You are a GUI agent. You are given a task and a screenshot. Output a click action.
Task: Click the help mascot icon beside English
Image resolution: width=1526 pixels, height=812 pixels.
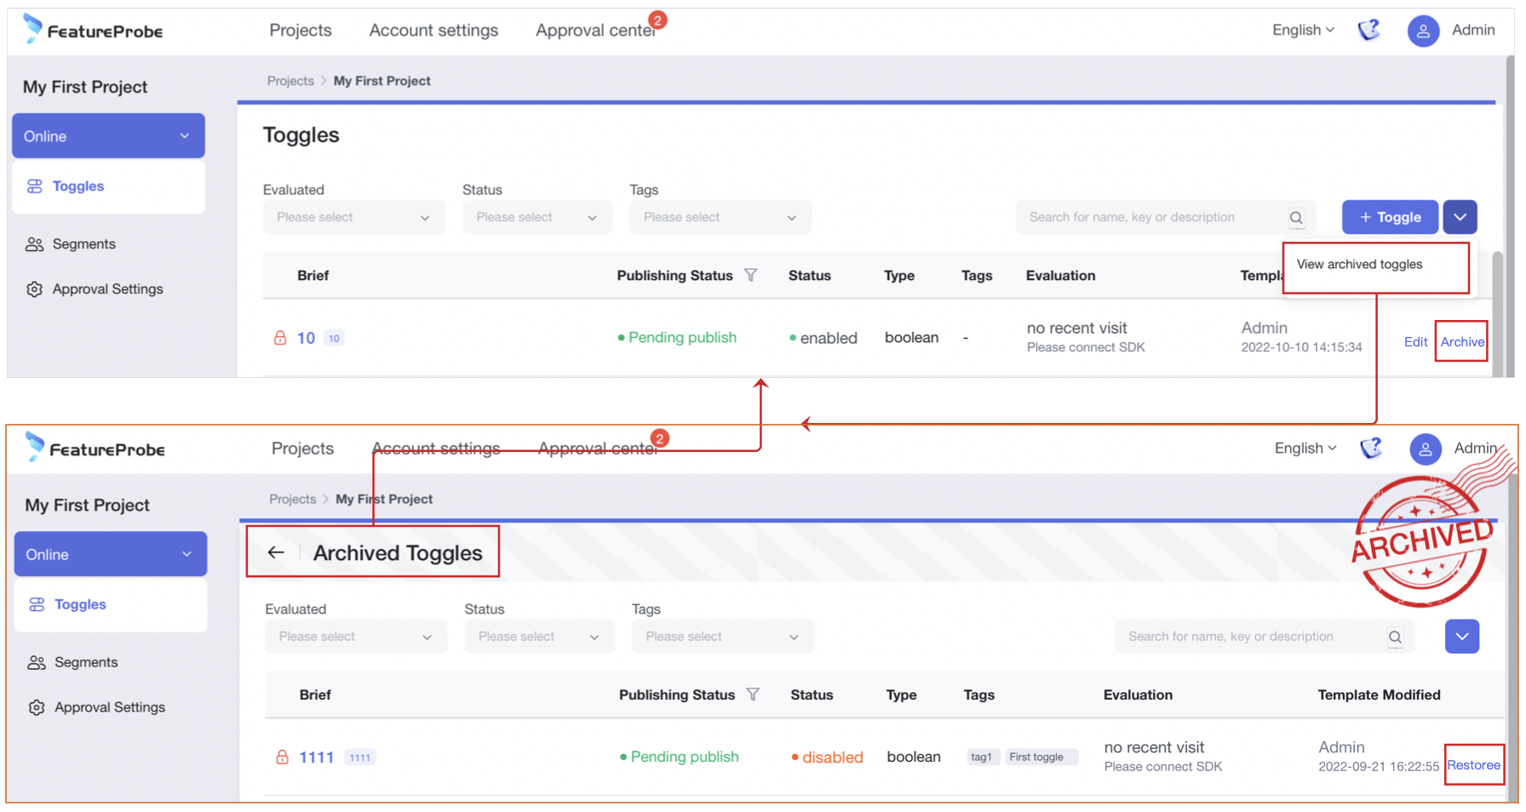(1368, 30)
